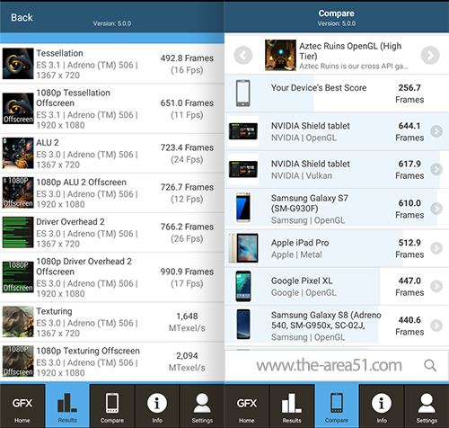The height and width of the screenshot is (428, 449).
Task: Open NVIDIA Shield tablet Vulkan chevron
Action: pos(436,169)
